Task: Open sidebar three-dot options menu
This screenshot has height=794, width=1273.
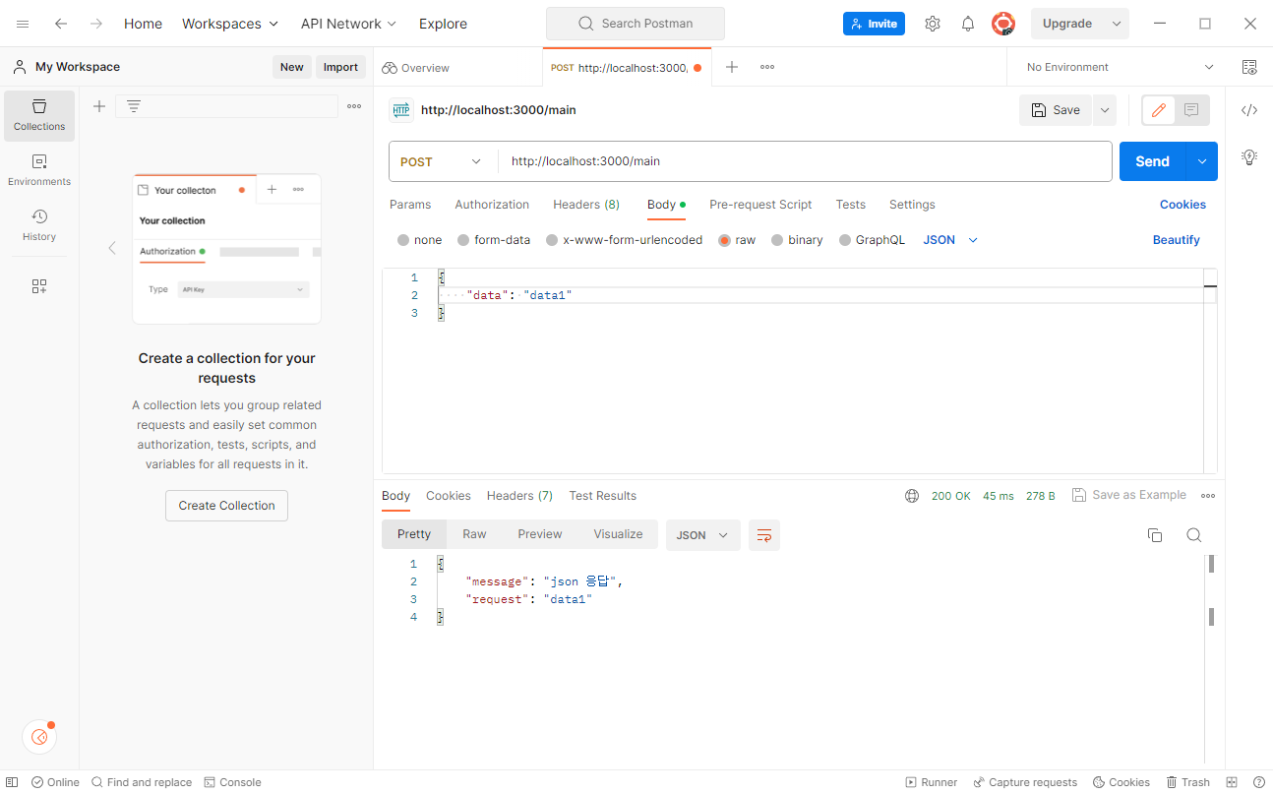Action: pyautogui.click(x=354, y=106)
